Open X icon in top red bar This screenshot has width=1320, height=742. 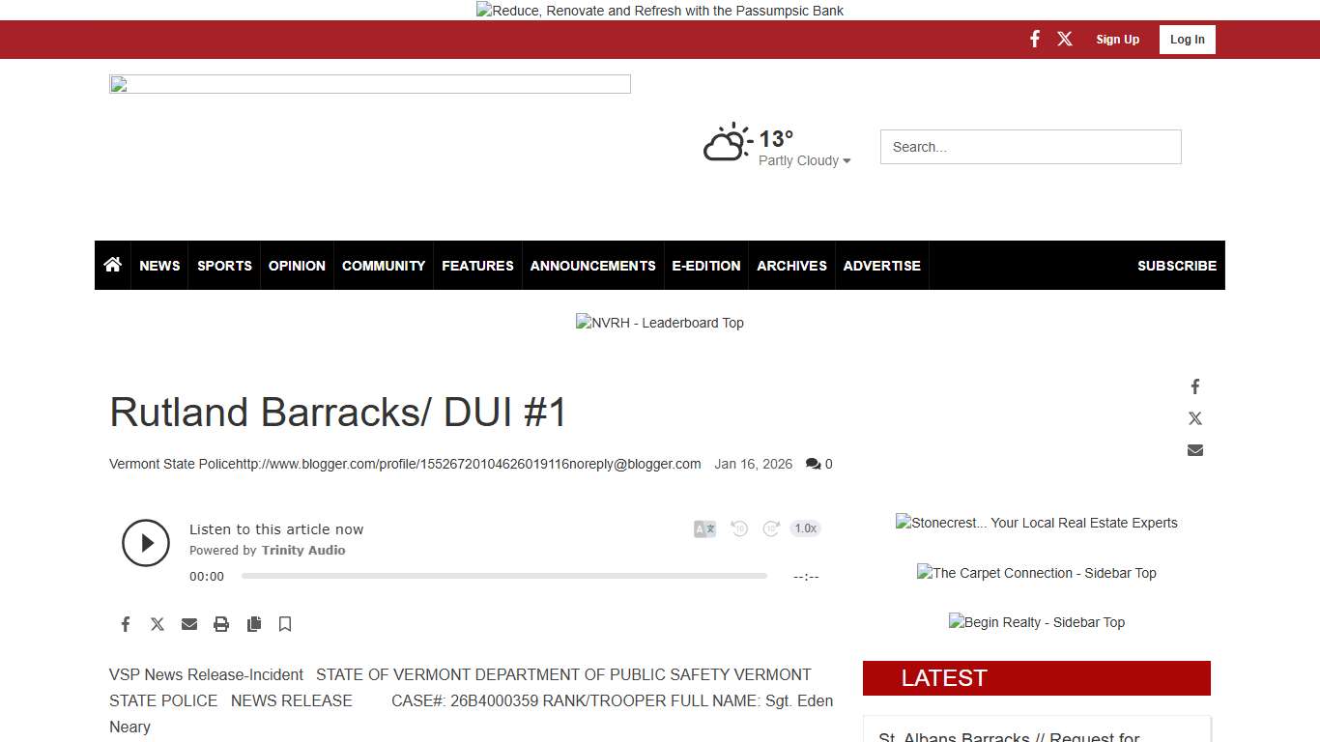pyautogui.click(x=1065, y=40)
